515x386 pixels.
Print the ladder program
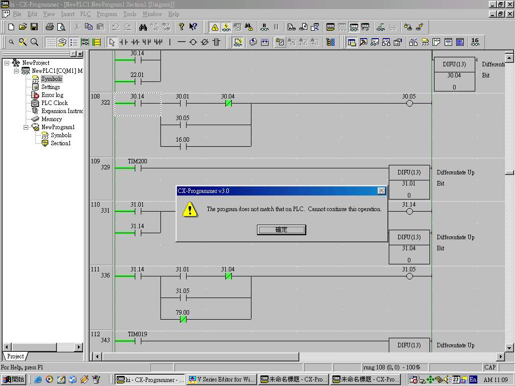50,27
